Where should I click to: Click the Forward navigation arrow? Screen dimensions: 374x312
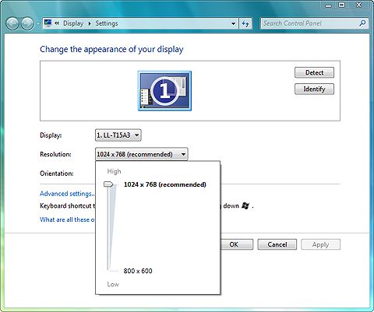27,23
